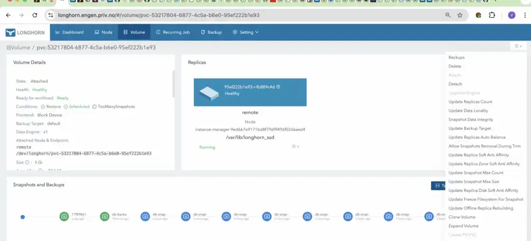Viewport: 531px width, 241px height.
Task: Expand the Setting dropdown in the navbar
Action: [245, 32]
